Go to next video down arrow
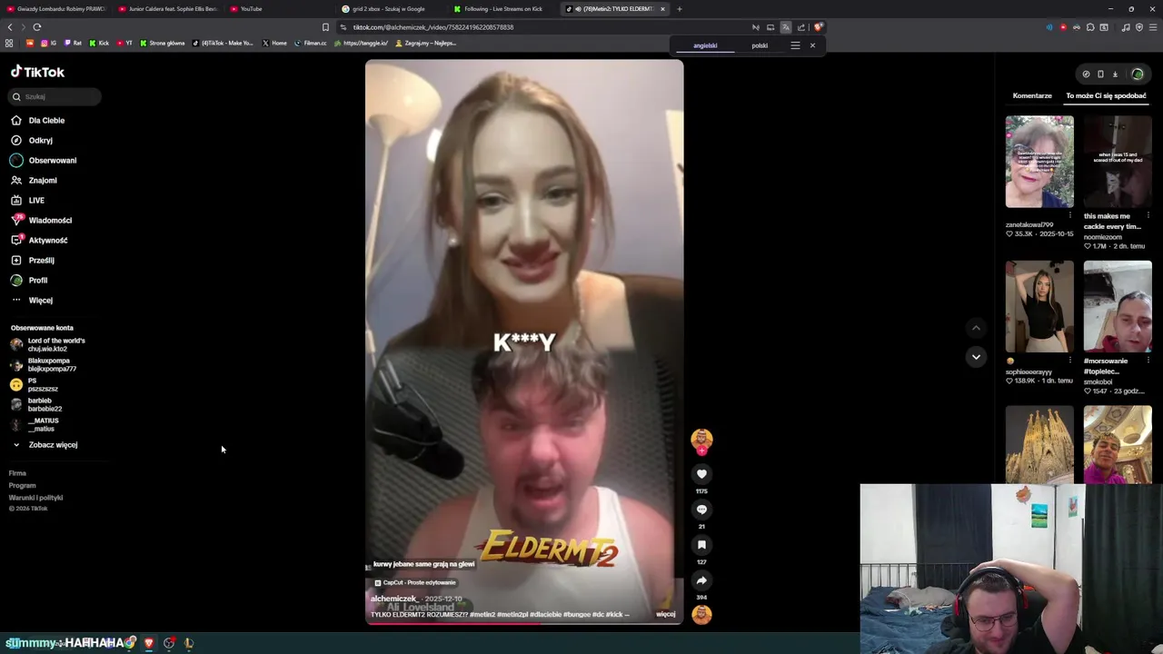1163x654 pixels. point(976,357)
